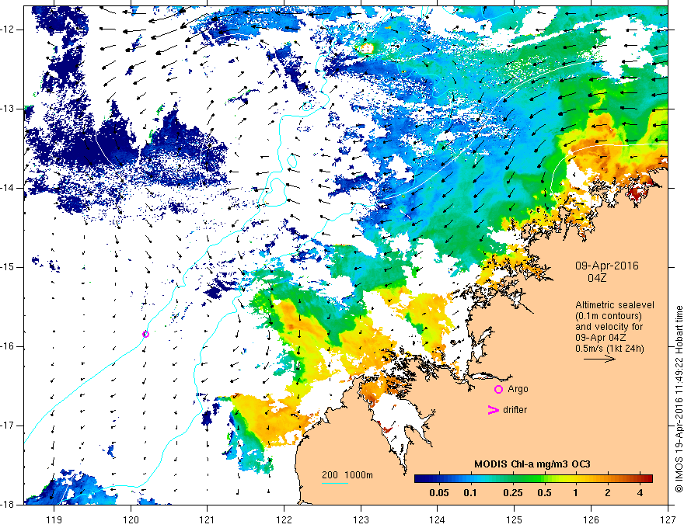Click the magenta Argo float marker on the map
684x528 pixels.
(145, 334)
